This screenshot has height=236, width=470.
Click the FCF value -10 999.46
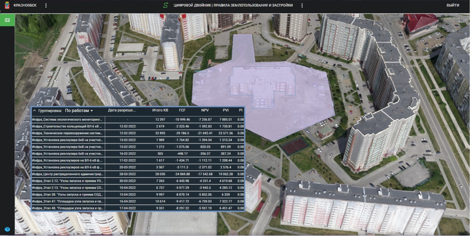pos(182,119)
